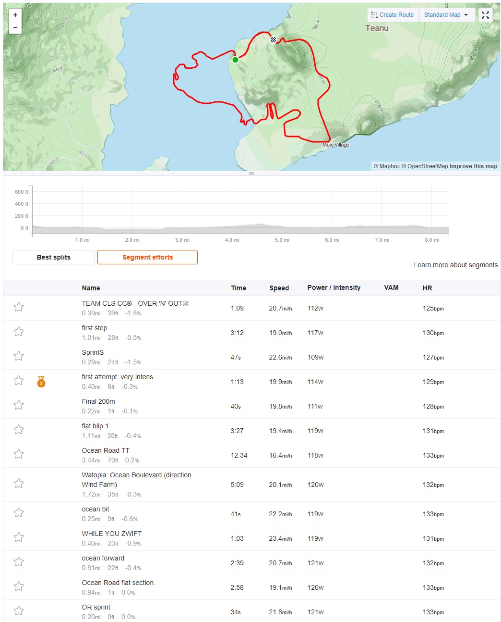Click Ocean Road TT time 12:34
This screenshot has width=501, height=622.
pyautogui.click(x=239, y=455)
